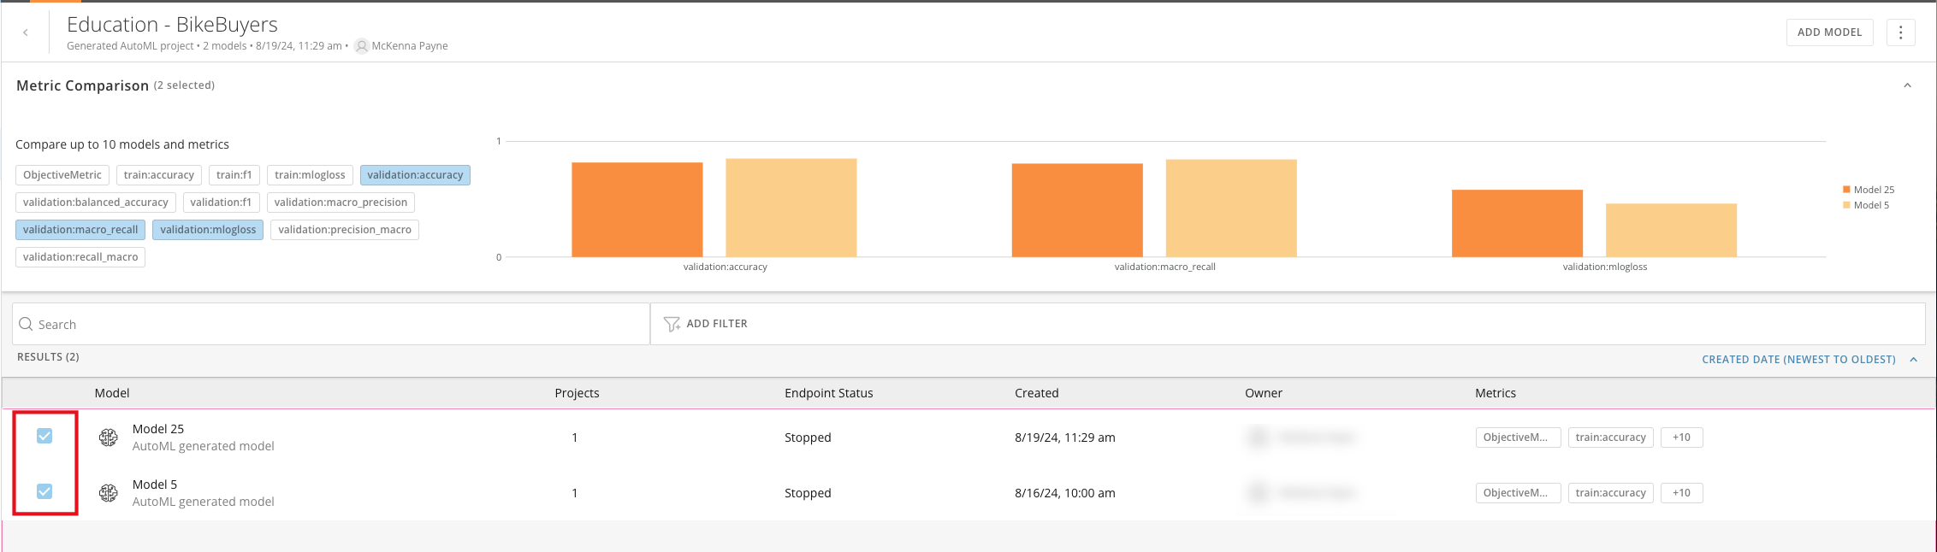Click ObjectiveM... tag for Model 25

1518,437
